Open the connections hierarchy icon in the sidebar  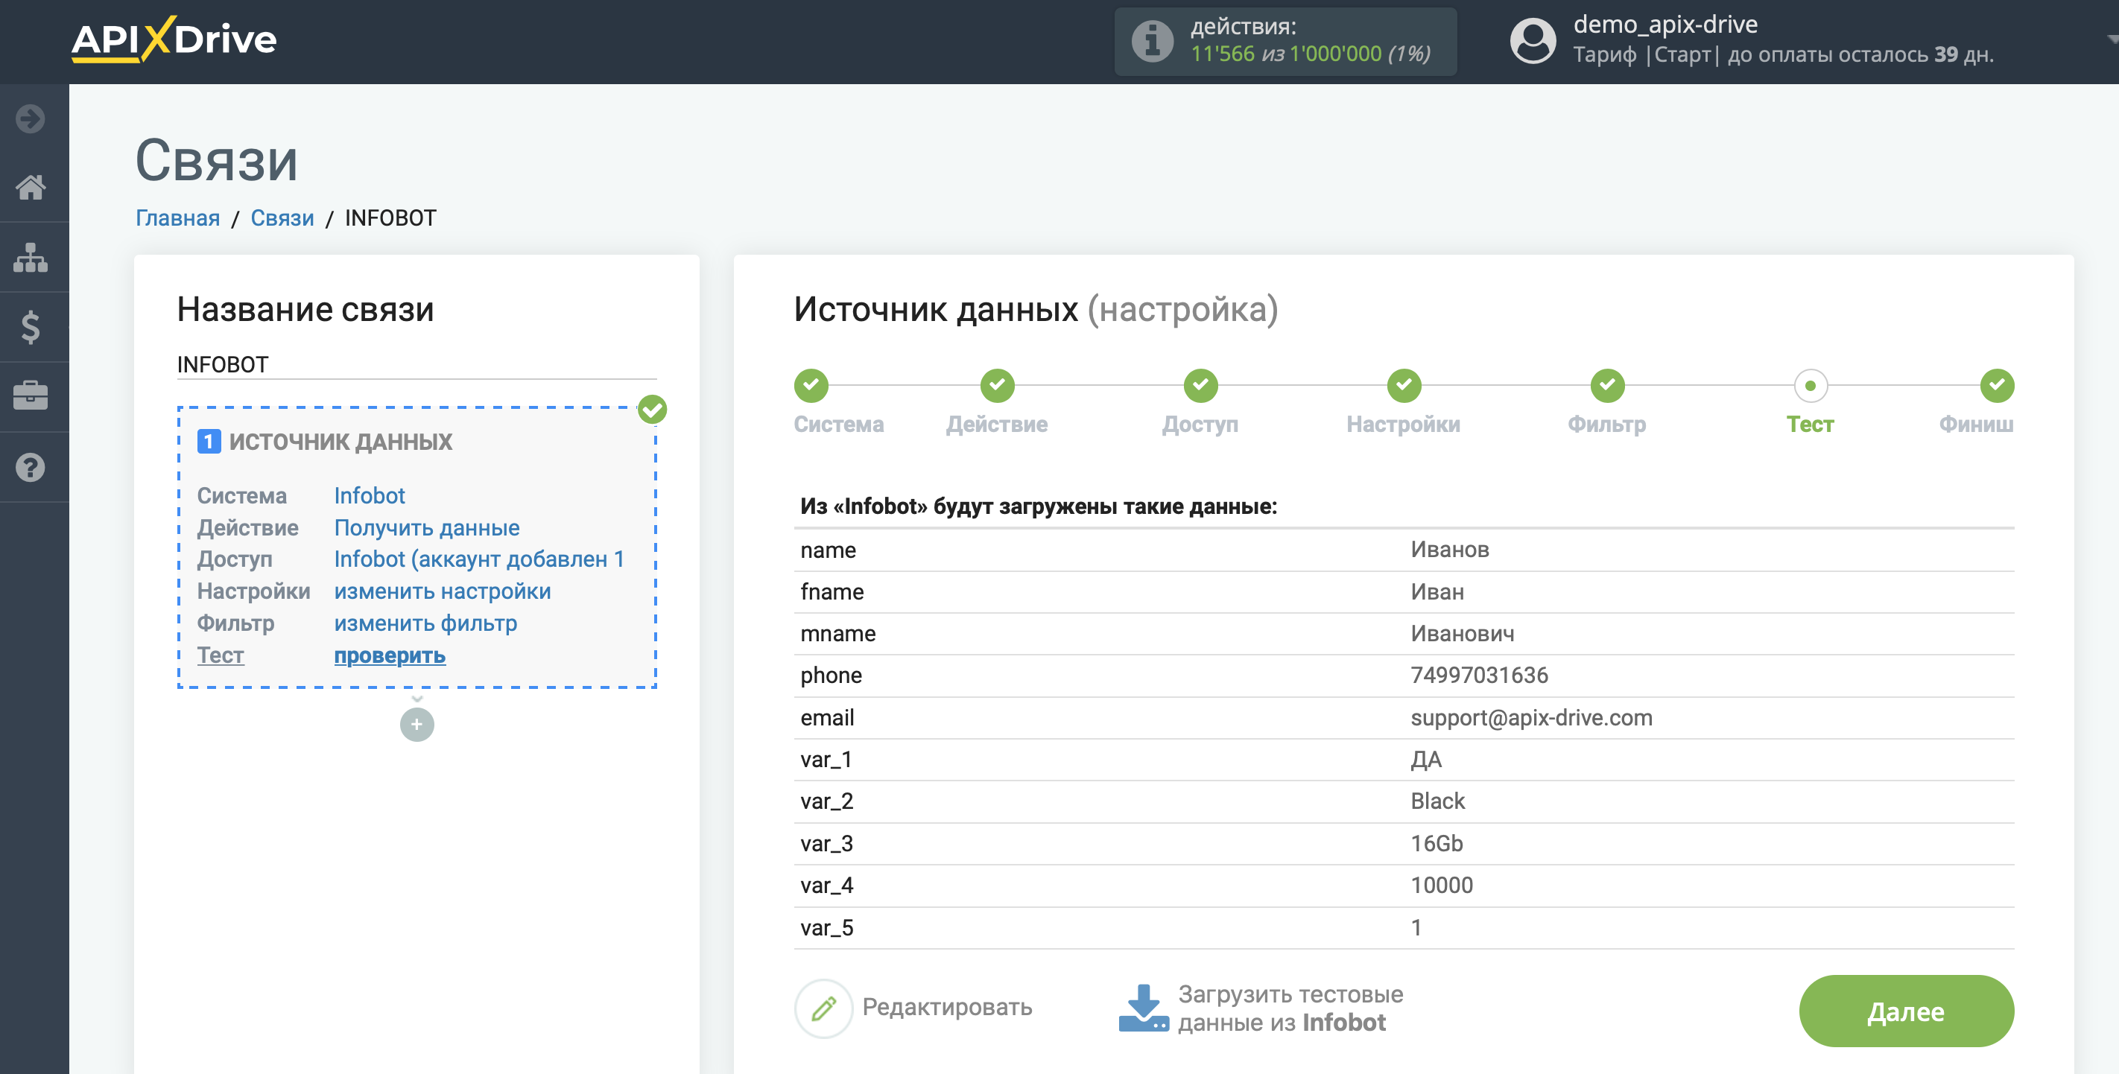pos(31,258)
